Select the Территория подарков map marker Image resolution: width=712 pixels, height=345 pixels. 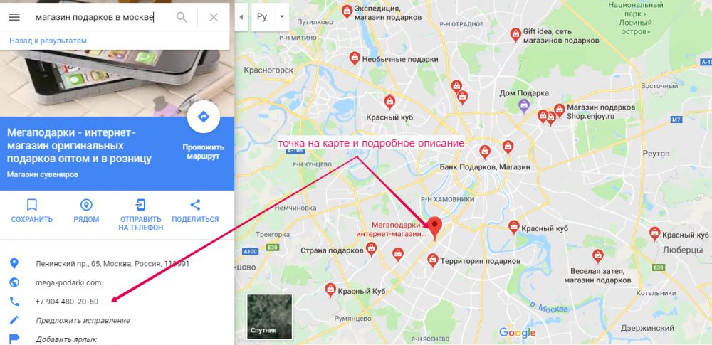pyautogui.click(x=433, y=260)
